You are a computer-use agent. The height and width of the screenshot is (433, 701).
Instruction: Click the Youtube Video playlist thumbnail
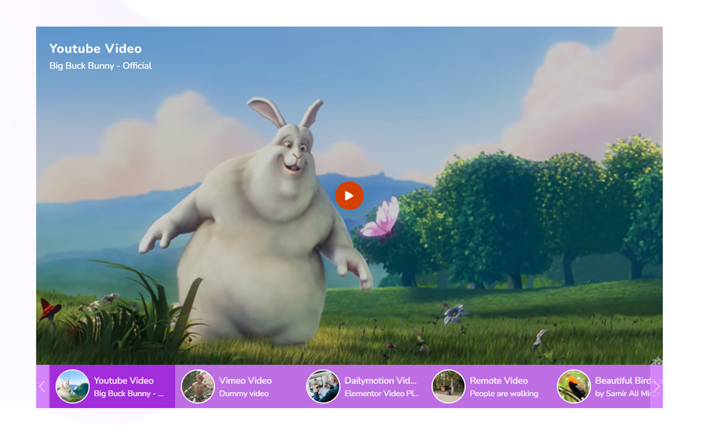73,386
